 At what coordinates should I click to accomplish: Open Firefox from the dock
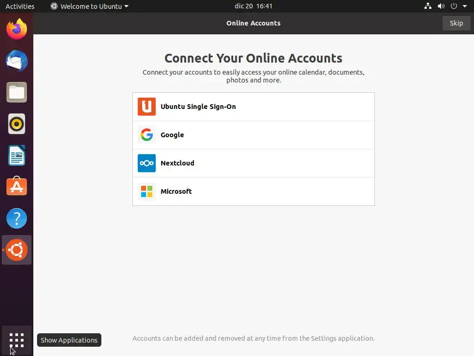(17, 29)
